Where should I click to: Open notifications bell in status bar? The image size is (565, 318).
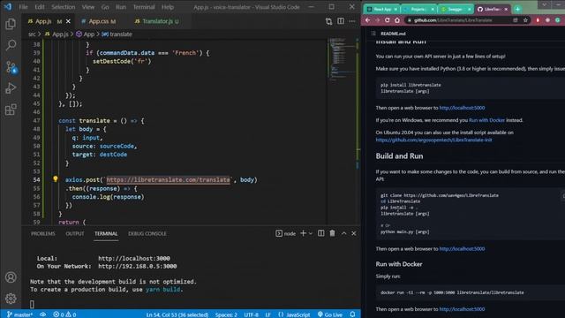coord(352,314)
